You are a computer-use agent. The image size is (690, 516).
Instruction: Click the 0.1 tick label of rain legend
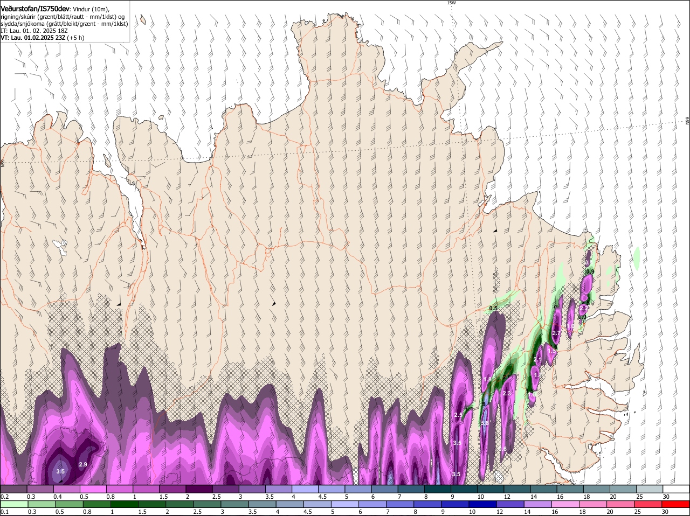point(4,512)
